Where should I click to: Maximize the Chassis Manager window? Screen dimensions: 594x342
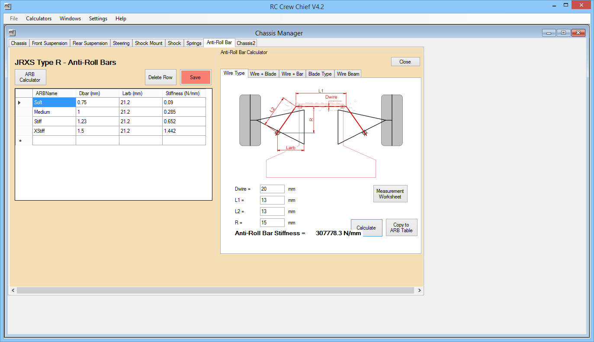pyautogui.click(x=563, y=33)
